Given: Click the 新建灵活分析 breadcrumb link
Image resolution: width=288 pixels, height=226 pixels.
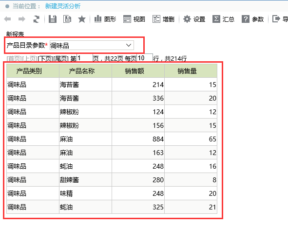Looking at the screenshot, I should pyautogui.click(x=63, y=6).
